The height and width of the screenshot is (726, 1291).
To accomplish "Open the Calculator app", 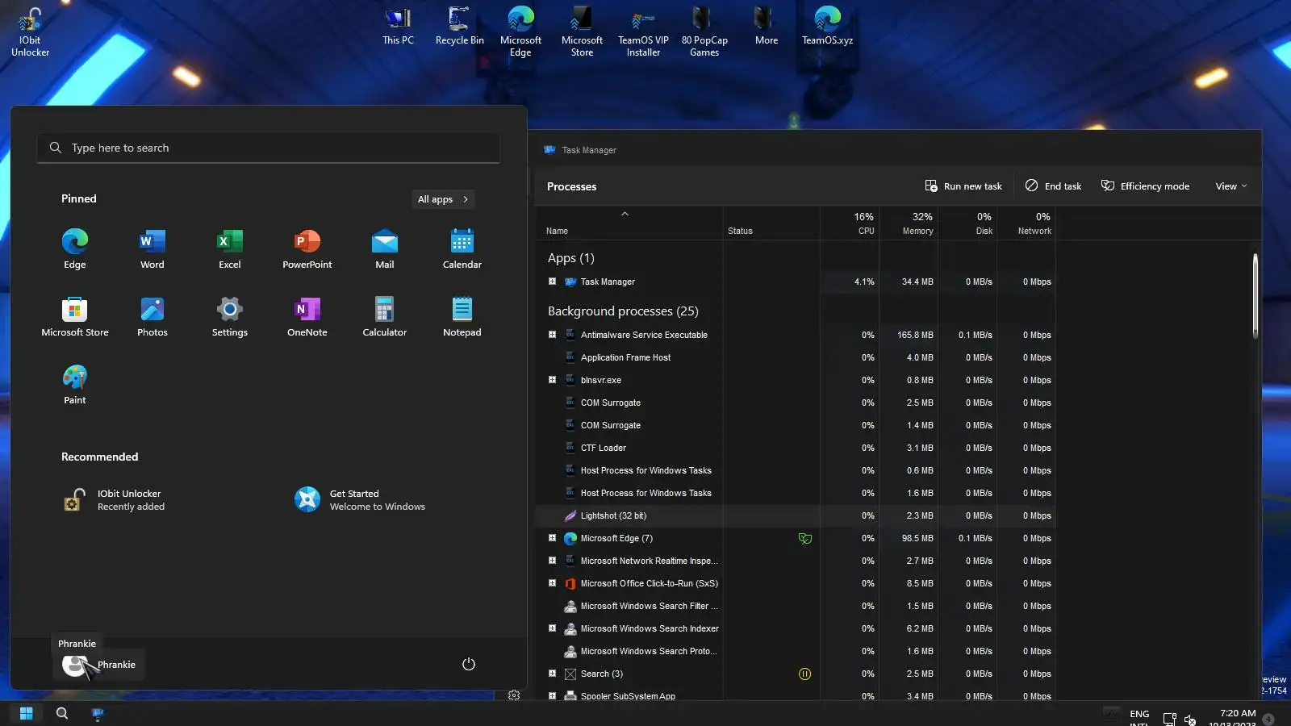I will coord(385,317).
